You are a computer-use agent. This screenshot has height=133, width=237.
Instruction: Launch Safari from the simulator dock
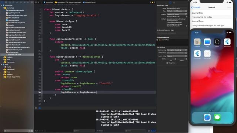pyautogui.click(x=207, y=117)
